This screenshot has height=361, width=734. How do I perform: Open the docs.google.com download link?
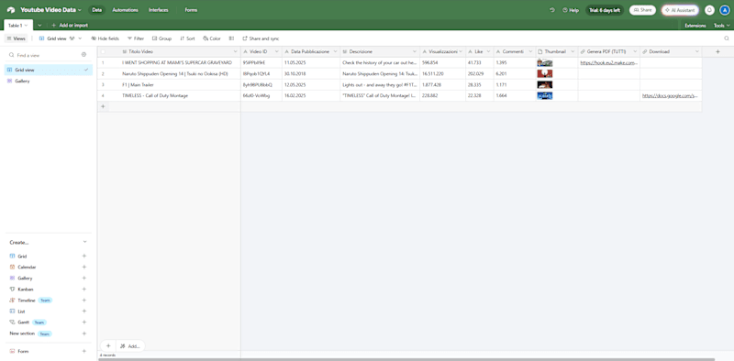(670, 95)
